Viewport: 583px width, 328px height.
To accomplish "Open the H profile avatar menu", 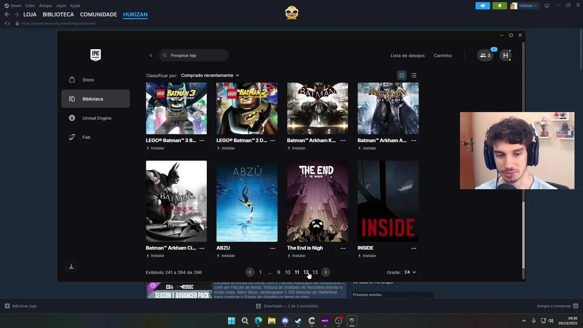I will [505, 56].
